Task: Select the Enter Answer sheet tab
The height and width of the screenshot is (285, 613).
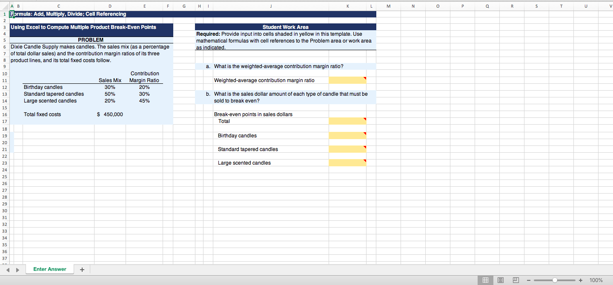Action: [49, 269]
